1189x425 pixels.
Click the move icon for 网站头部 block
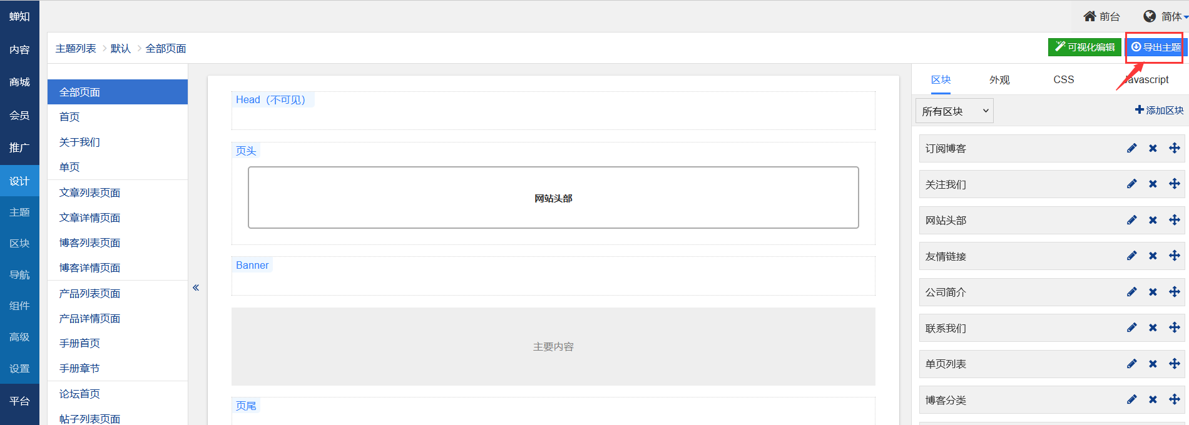pyautogui.click(x=1174, y=220)
